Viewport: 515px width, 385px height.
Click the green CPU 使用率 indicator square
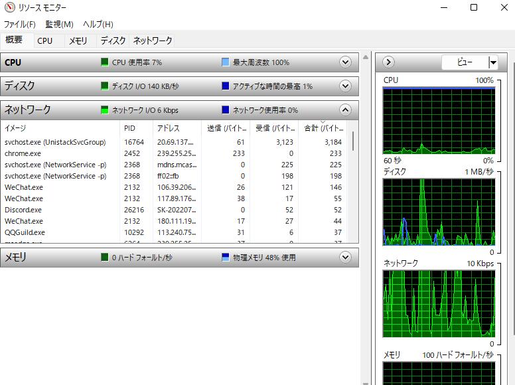pos(104,62)
